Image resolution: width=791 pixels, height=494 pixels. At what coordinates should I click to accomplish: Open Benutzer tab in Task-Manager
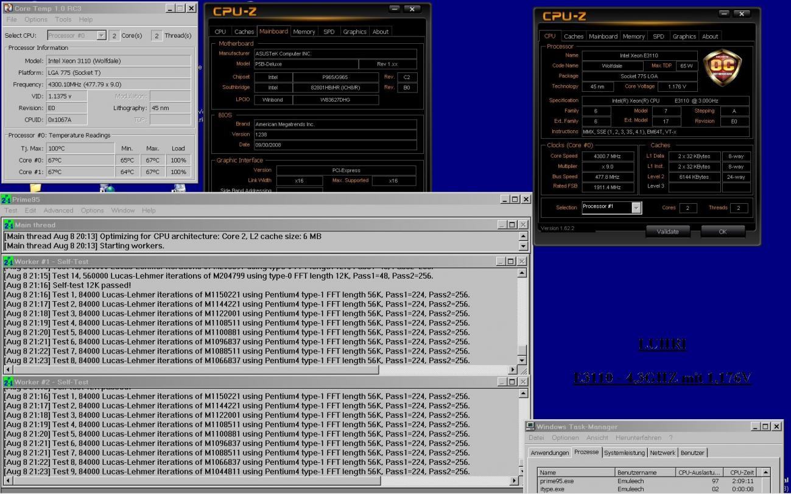click(x=692, y=453)
